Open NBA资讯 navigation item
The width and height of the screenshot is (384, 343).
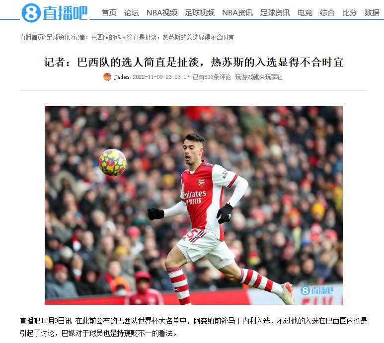tap(237, 13)
